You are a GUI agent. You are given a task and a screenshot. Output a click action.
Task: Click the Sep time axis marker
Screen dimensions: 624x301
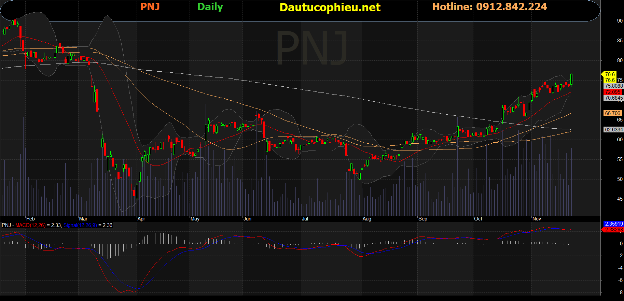[x=422, y=219]
